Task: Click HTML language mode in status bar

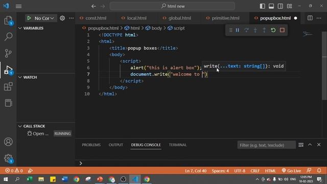Action: (270, 171)
